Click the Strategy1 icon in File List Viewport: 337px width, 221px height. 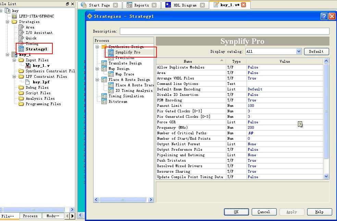tap(21, 49)
